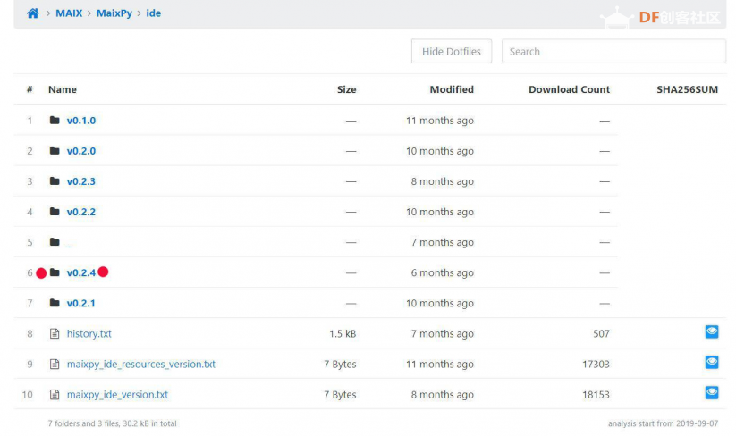Image resolution: width=736 pixels, height=436 pixels.
Task: Click the SHA256SUM column header
Action: 687,89
